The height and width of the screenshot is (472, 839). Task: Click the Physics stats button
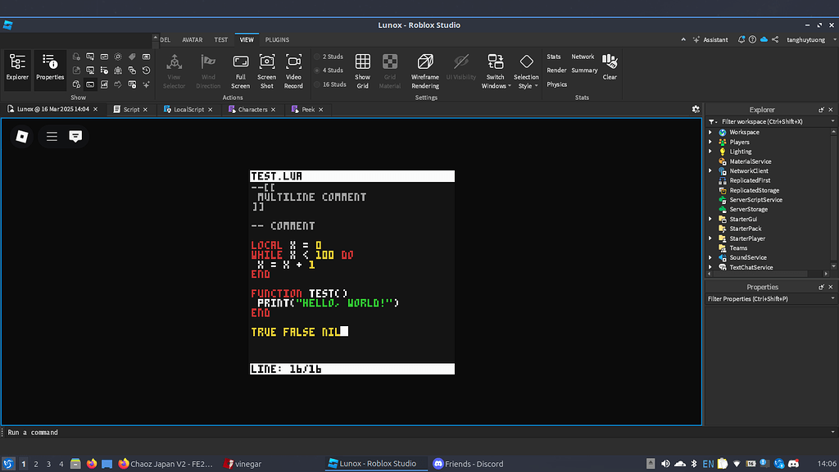point(557,84)
